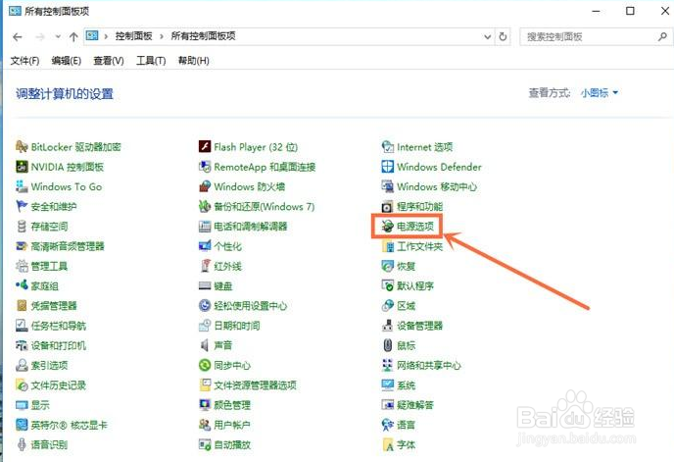Click the 电话和调制解调器 icon

coord(205,226)
